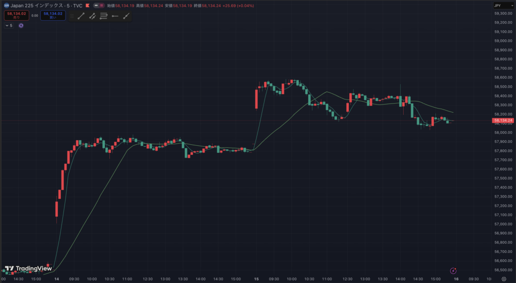
Task: Select the horizontal ray drawing tool
Action: tap(115, 16)
